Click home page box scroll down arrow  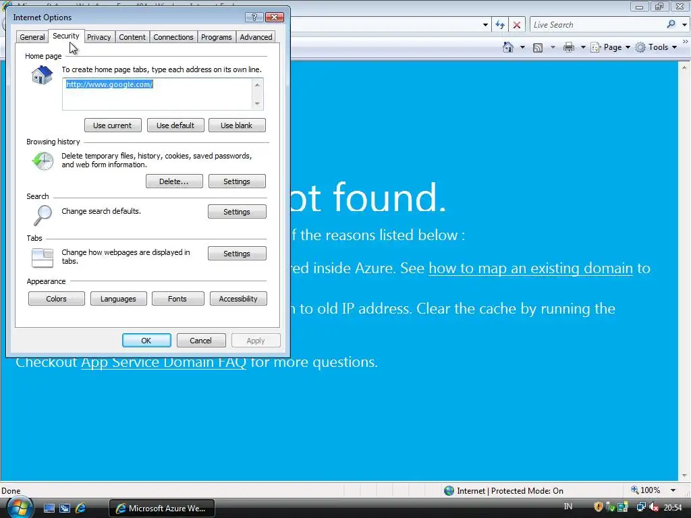pyautogui.click(x=257, y=104)
